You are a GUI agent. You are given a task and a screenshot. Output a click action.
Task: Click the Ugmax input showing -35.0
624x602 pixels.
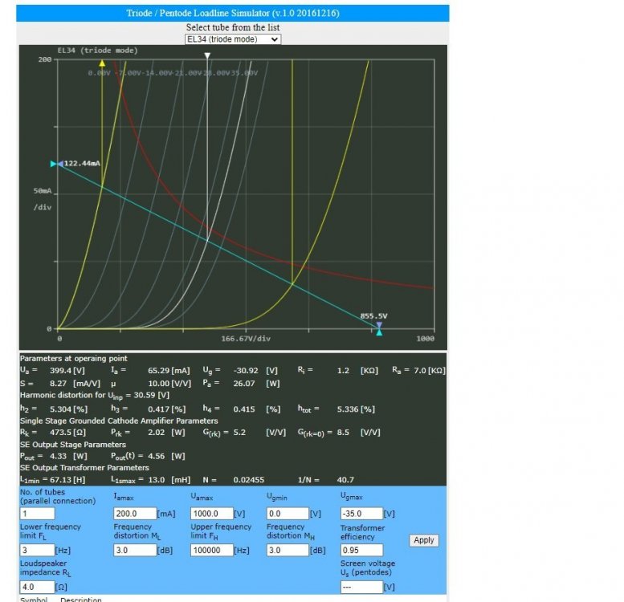361,514
